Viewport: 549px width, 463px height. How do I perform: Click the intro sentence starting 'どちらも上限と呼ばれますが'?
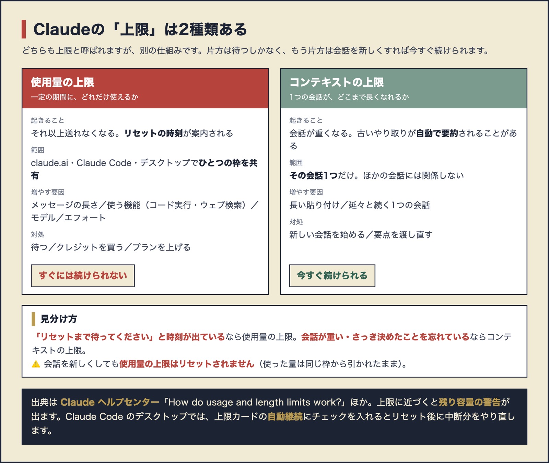click(256, 51)
